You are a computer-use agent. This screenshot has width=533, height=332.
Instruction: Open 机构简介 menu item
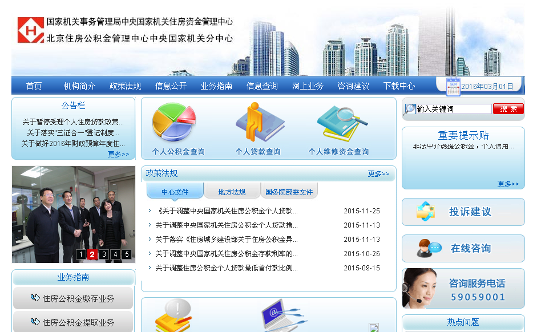(x=79, y=86)
